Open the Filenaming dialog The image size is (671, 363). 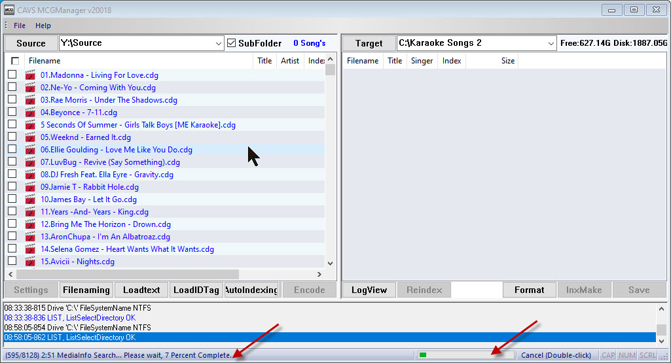[86, 290]
